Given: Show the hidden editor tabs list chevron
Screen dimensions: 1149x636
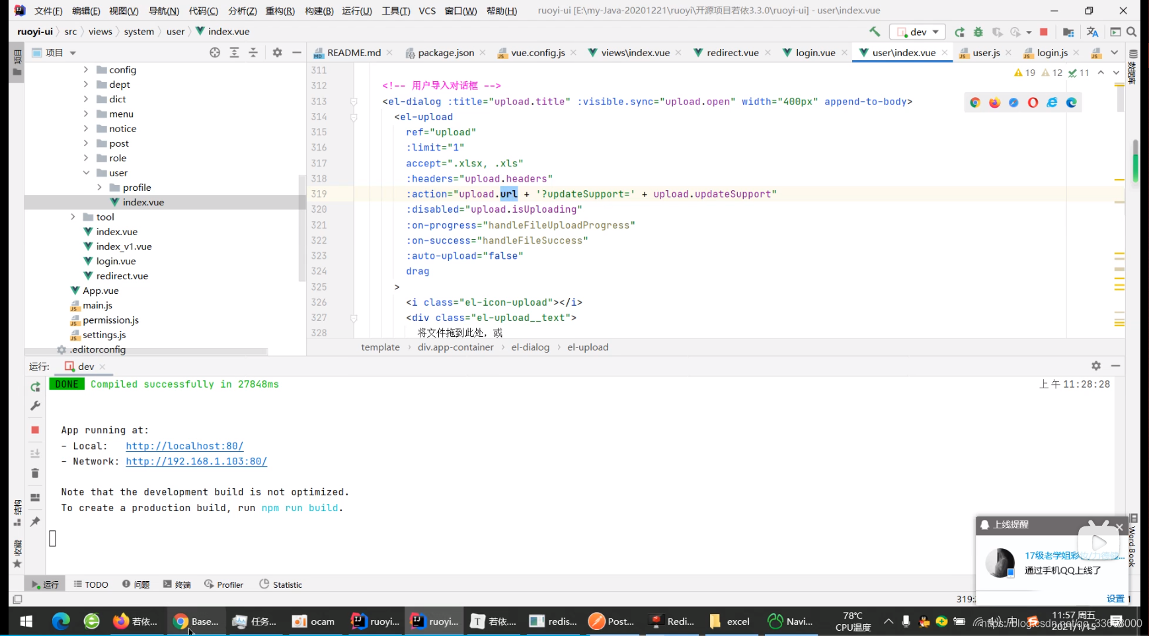Looking at the screenshot, I should click(x=1115, y=53).
